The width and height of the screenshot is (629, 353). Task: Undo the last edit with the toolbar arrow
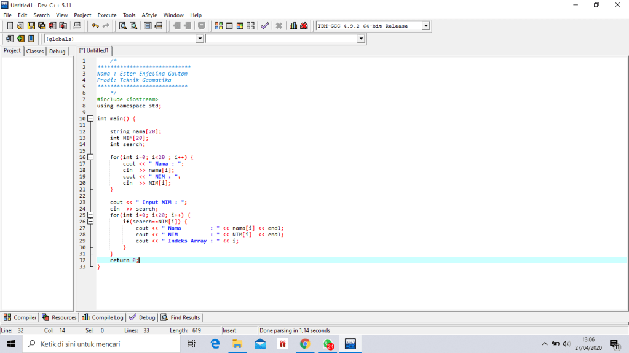(x=95, y=26)
